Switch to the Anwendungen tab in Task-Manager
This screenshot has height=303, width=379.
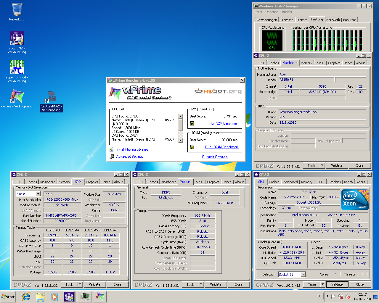coord(267,20)
